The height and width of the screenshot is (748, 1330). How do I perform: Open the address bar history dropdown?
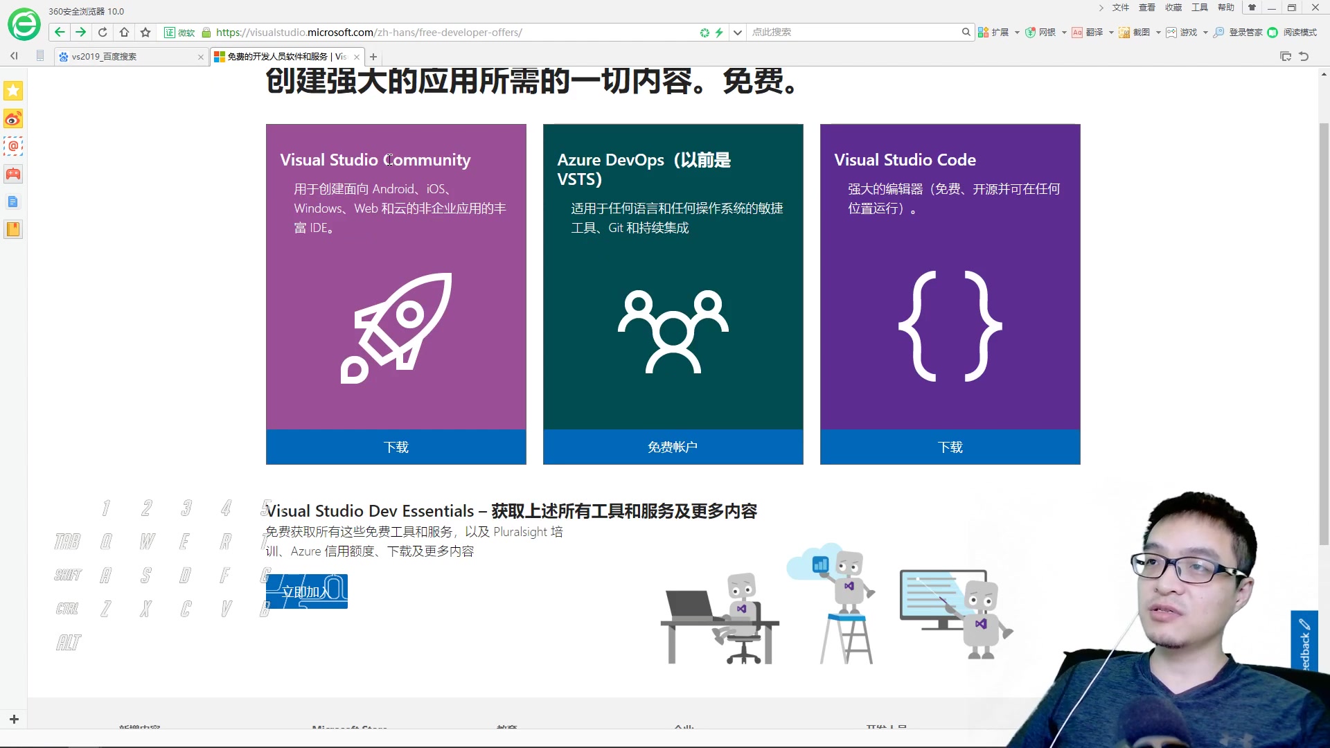click(x=738, y=33)
